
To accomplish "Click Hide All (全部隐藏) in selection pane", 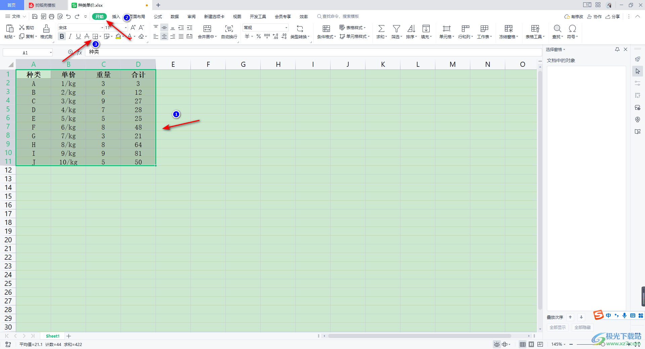I will tap(583, 328).
